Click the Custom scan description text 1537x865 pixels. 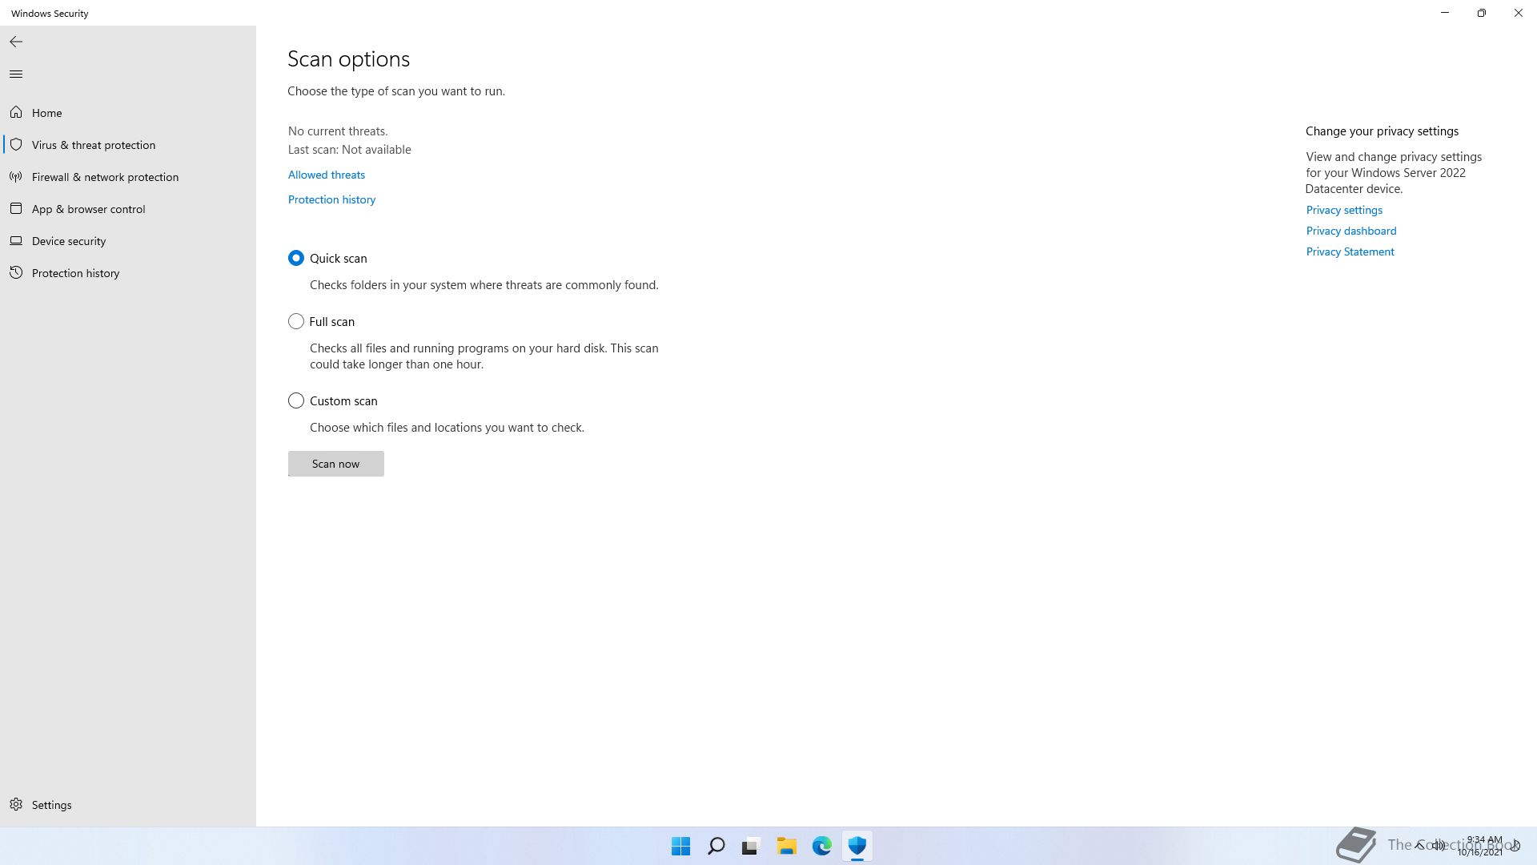[x=447, y=428]
